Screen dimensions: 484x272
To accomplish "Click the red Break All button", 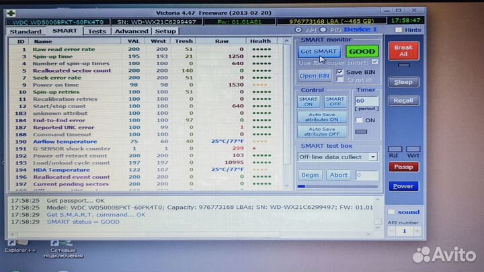I will click(403, 51).
